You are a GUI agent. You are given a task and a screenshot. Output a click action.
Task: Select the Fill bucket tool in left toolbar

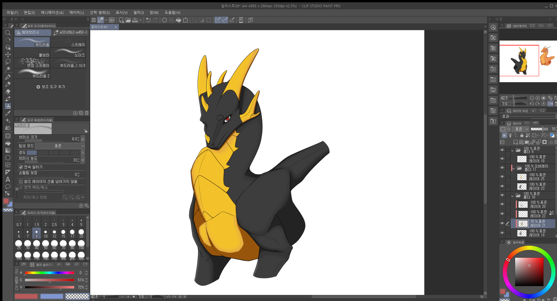(x=8, y=143)
